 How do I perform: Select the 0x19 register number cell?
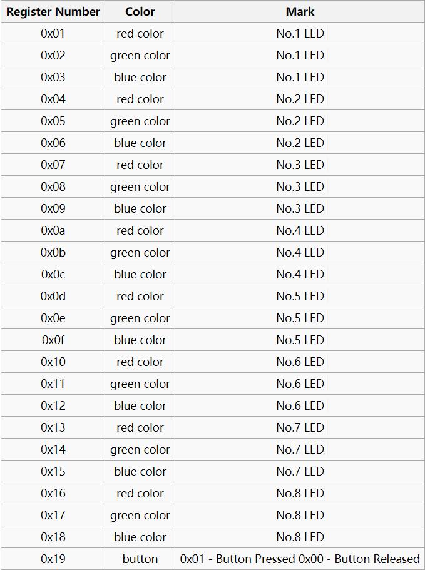tap(53, 559)
